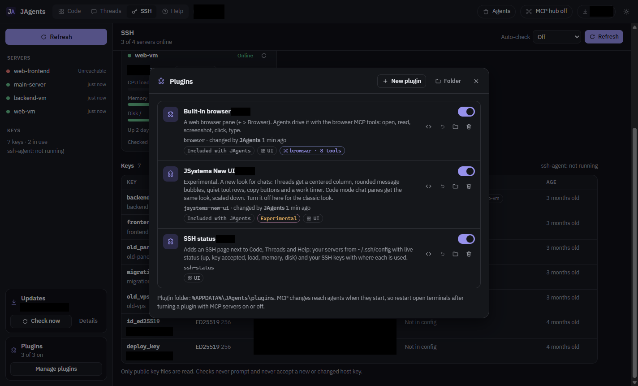Screen dimensions: 638x386
Task: Select web-frontend server in sidebar
Action: point(56,71)
